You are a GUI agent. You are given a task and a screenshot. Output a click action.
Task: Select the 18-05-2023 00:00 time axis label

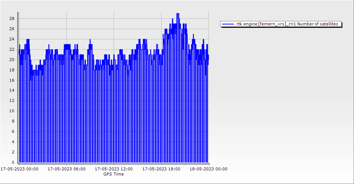[208, 169]
